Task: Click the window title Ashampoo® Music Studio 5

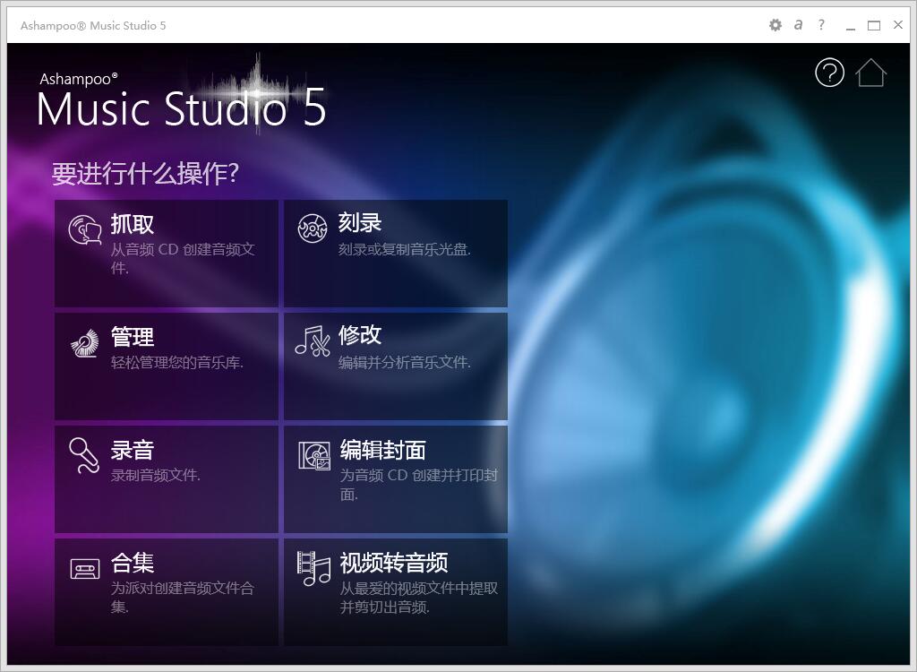Action: (x=93, y=25)
